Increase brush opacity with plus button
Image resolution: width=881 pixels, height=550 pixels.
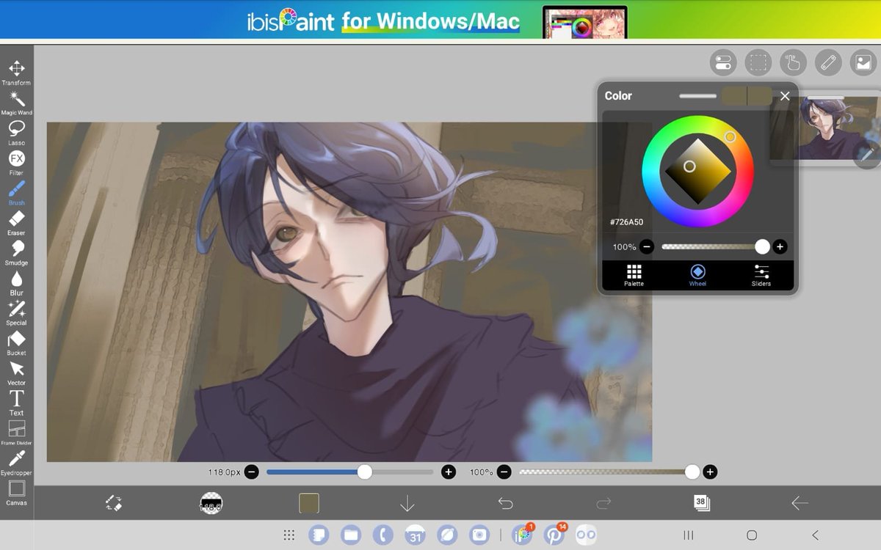(710, 472)
